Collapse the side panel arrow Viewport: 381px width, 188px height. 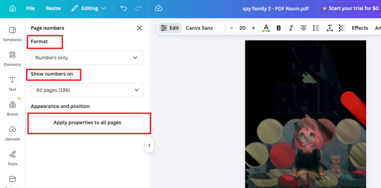(149, 145)
